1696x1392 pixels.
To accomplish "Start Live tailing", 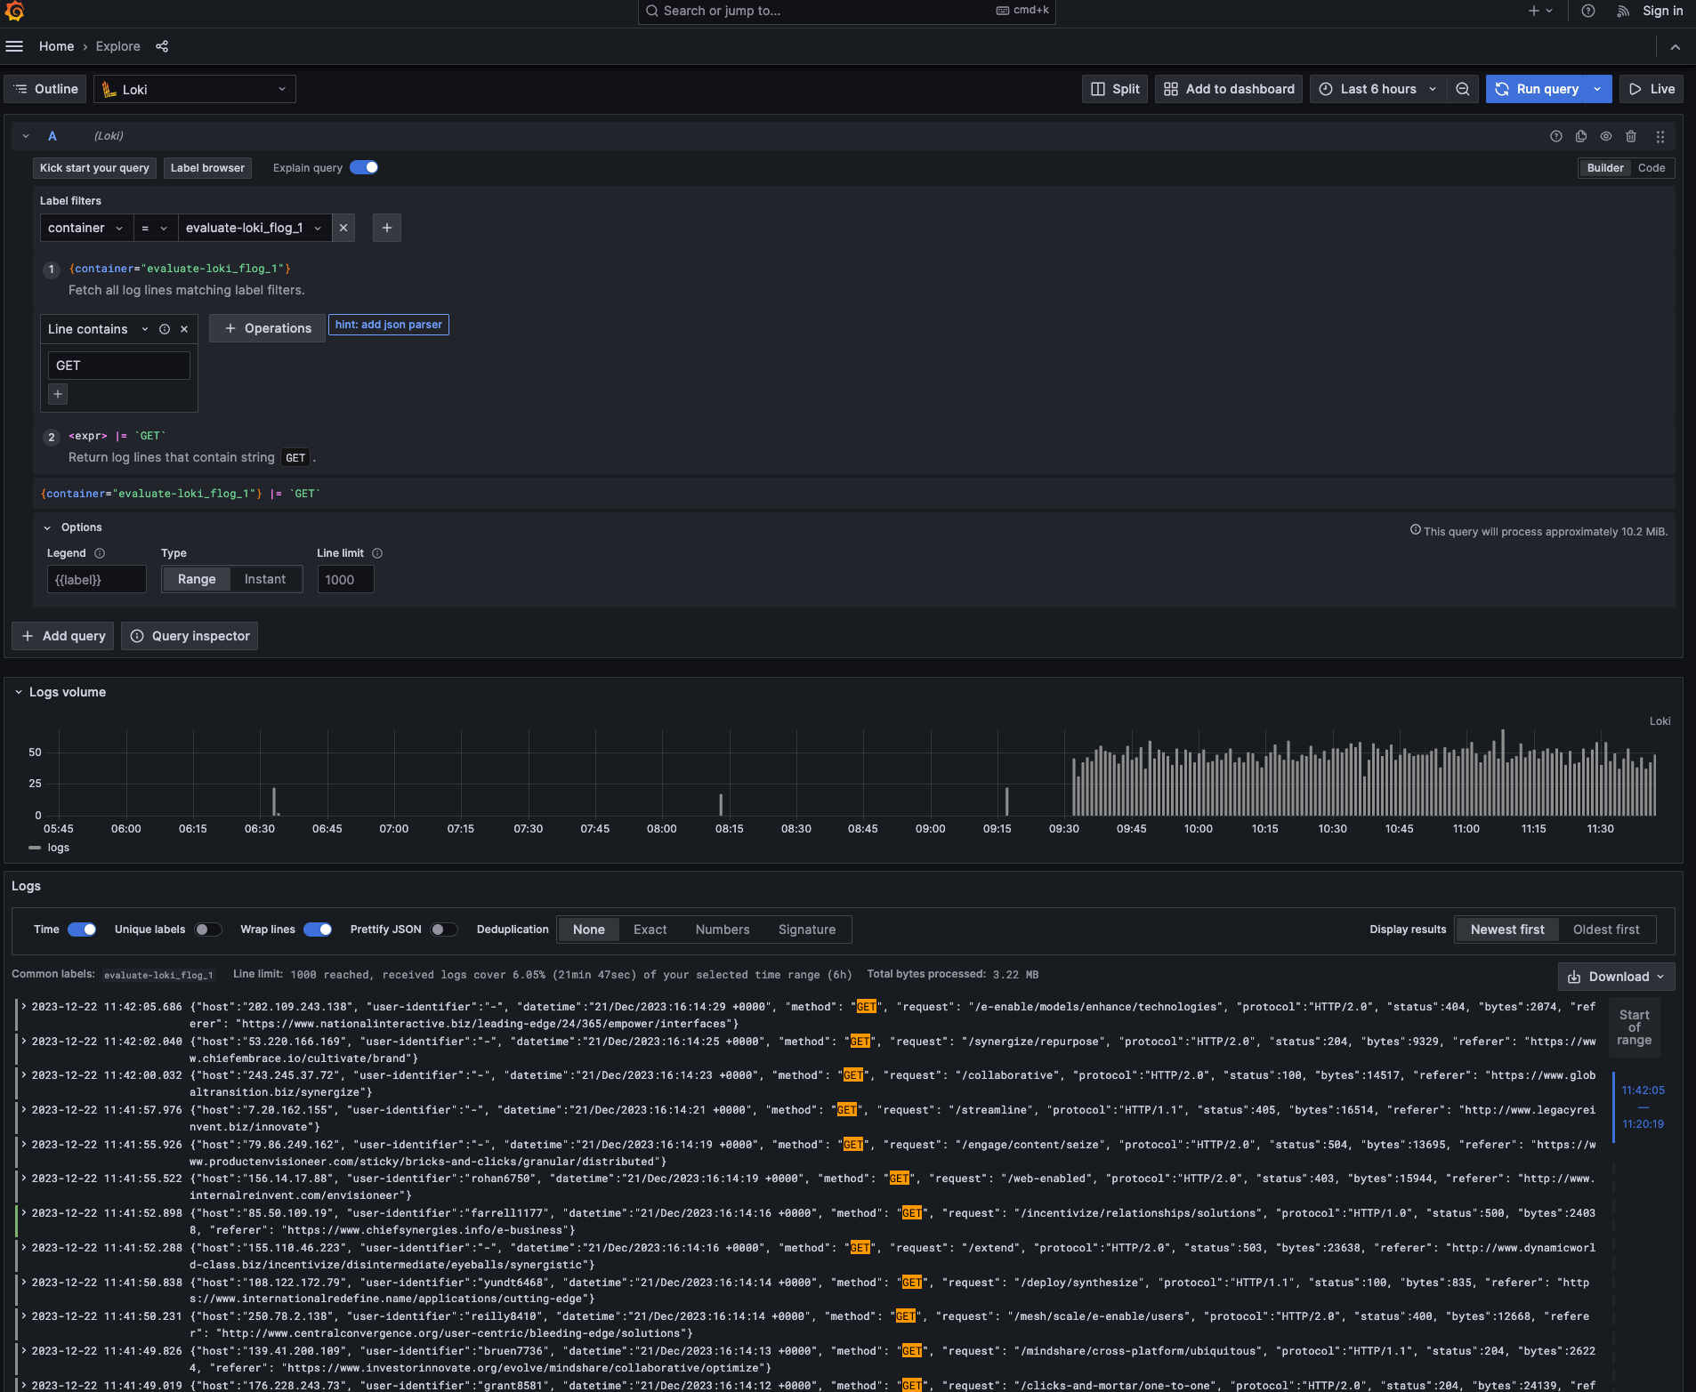I will coord(1652,89).
